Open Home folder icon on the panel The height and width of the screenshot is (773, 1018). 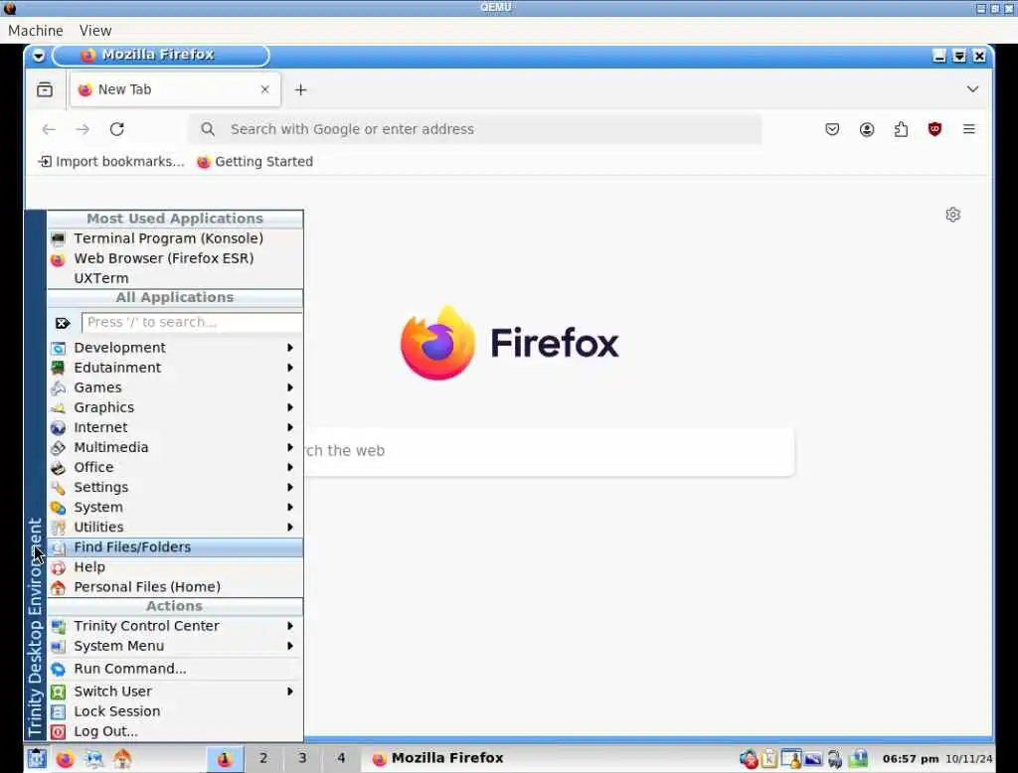[122, 758]
